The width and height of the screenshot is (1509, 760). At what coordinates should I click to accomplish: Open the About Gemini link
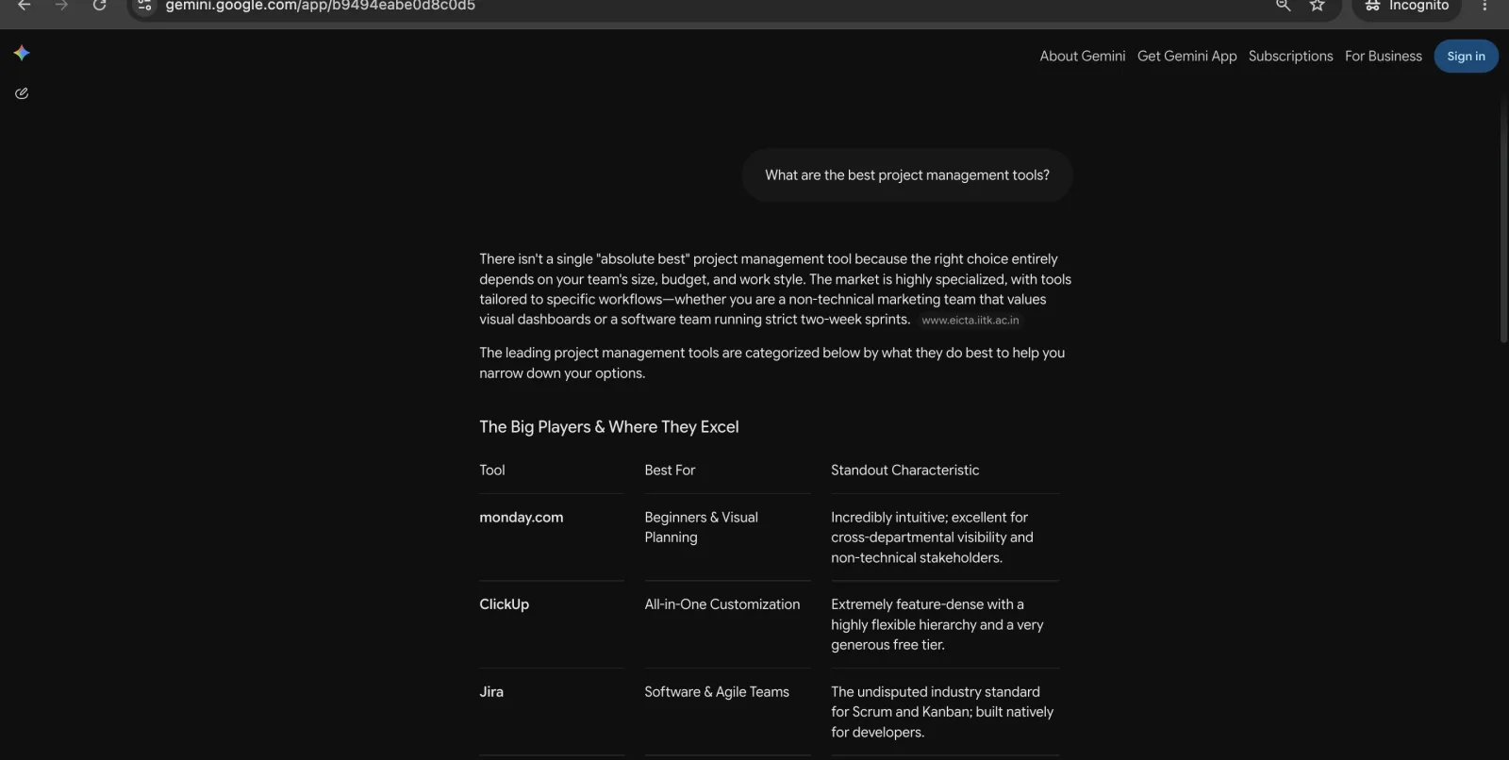coord(1082,57)
